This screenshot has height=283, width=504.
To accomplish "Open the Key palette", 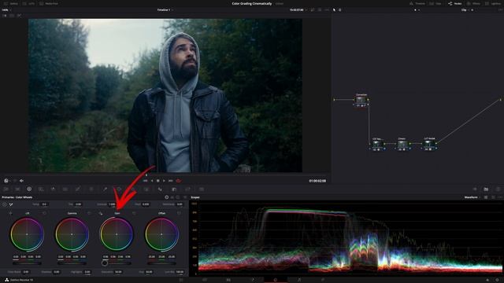I will point(174,189).
